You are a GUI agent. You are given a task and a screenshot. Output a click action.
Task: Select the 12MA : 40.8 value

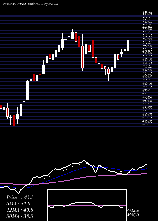tap(20, 210)
